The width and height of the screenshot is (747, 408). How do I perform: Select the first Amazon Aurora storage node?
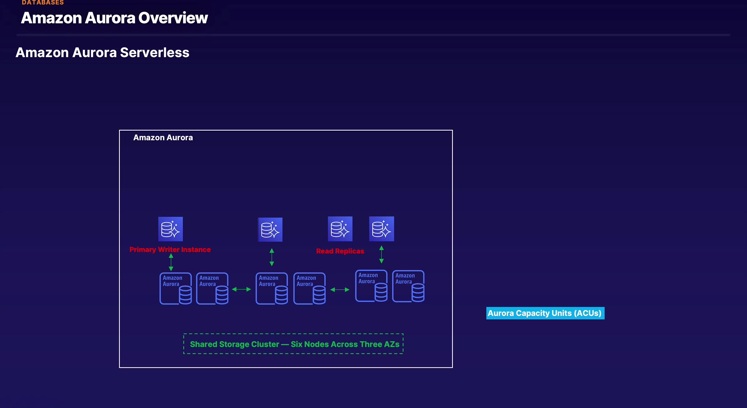click(x=176, y=288)
